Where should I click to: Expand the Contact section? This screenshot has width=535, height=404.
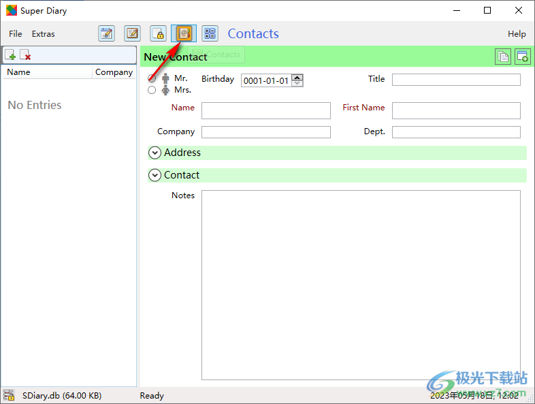pos(155,175)
